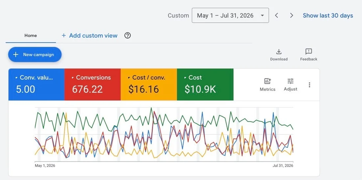Click Add custom view
This screenshot has width=362, height=180.
[89, 35]
